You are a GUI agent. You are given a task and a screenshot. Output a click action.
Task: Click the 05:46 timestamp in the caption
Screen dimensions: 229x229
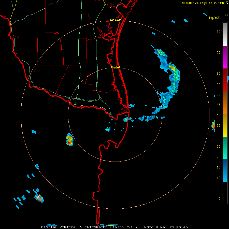click(x=182, y=227)
